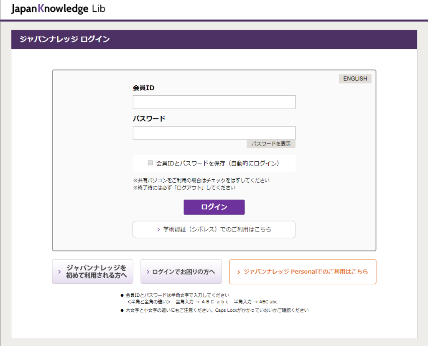The height and width of the screenshot is (346, 428).
Task: Click the パスワードを表示 button
Action: click(x=271, y=144)
